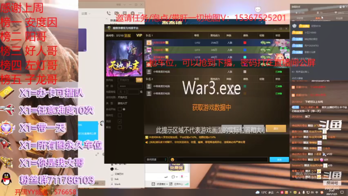
Task: Click the first Team 2 computer avatar
Action: [149, 86]
